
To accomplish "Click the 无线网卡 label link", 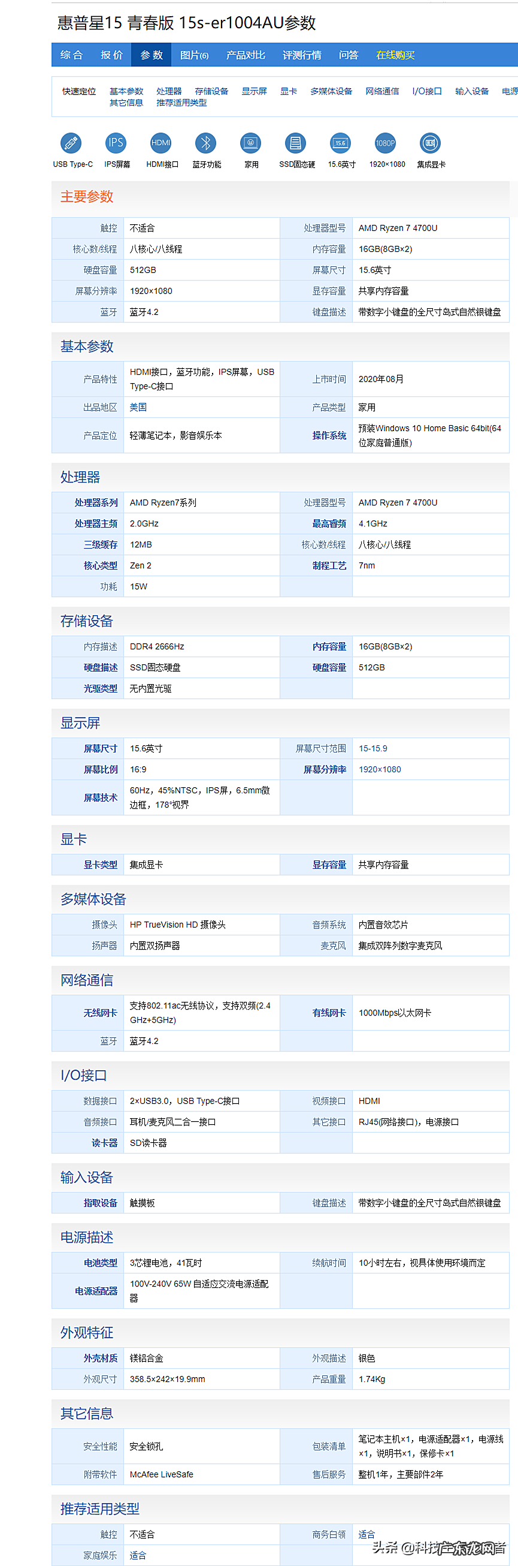I will [x=100, y=1013].
